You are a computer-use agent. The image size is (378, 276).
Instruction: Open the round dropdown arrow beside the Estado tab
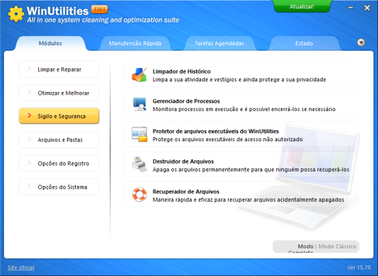pyautogui.click(x=361, y=43)
